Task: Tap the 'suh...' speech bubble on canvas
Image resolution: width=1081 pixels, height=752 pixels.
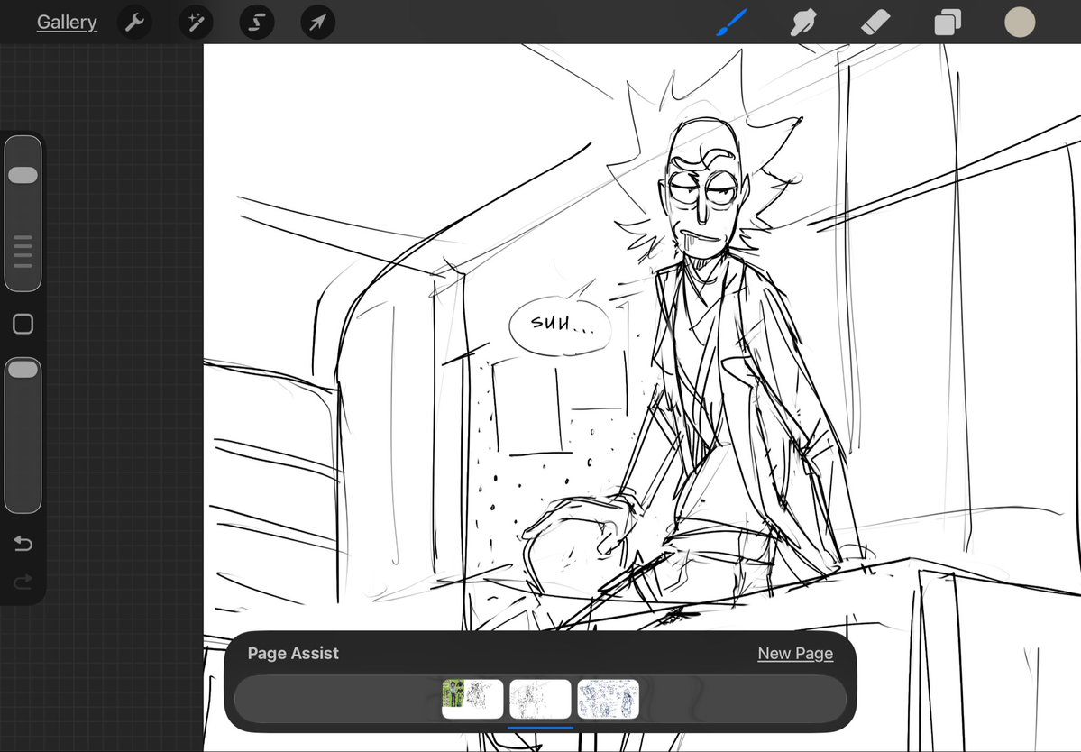Action: click(560, 326)
